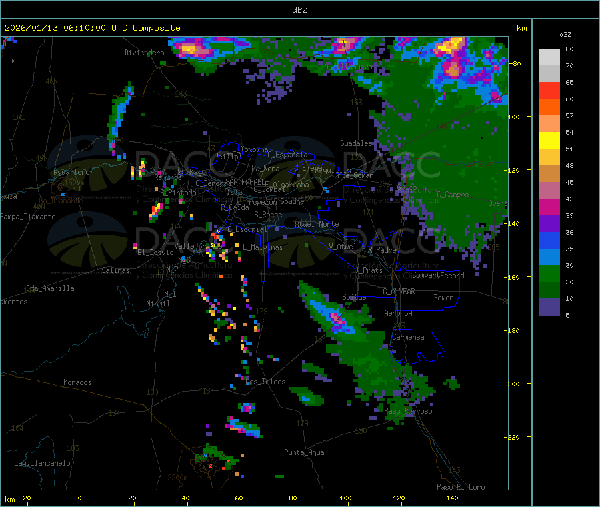Click the 0 km horizontal axis tick
Image resolution: width=600 pixels, height=507 pixels.
(79, 498)
